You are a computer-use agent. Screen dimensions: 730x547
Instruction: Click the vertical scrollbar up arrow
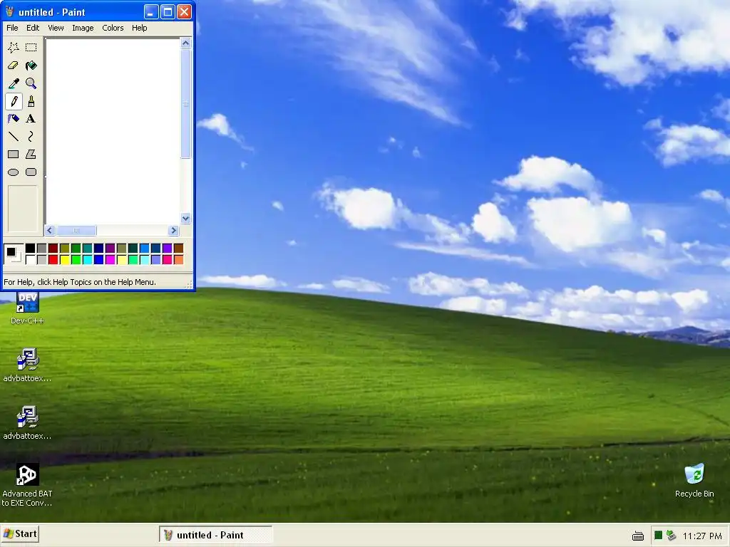click(x=186, y=43)
